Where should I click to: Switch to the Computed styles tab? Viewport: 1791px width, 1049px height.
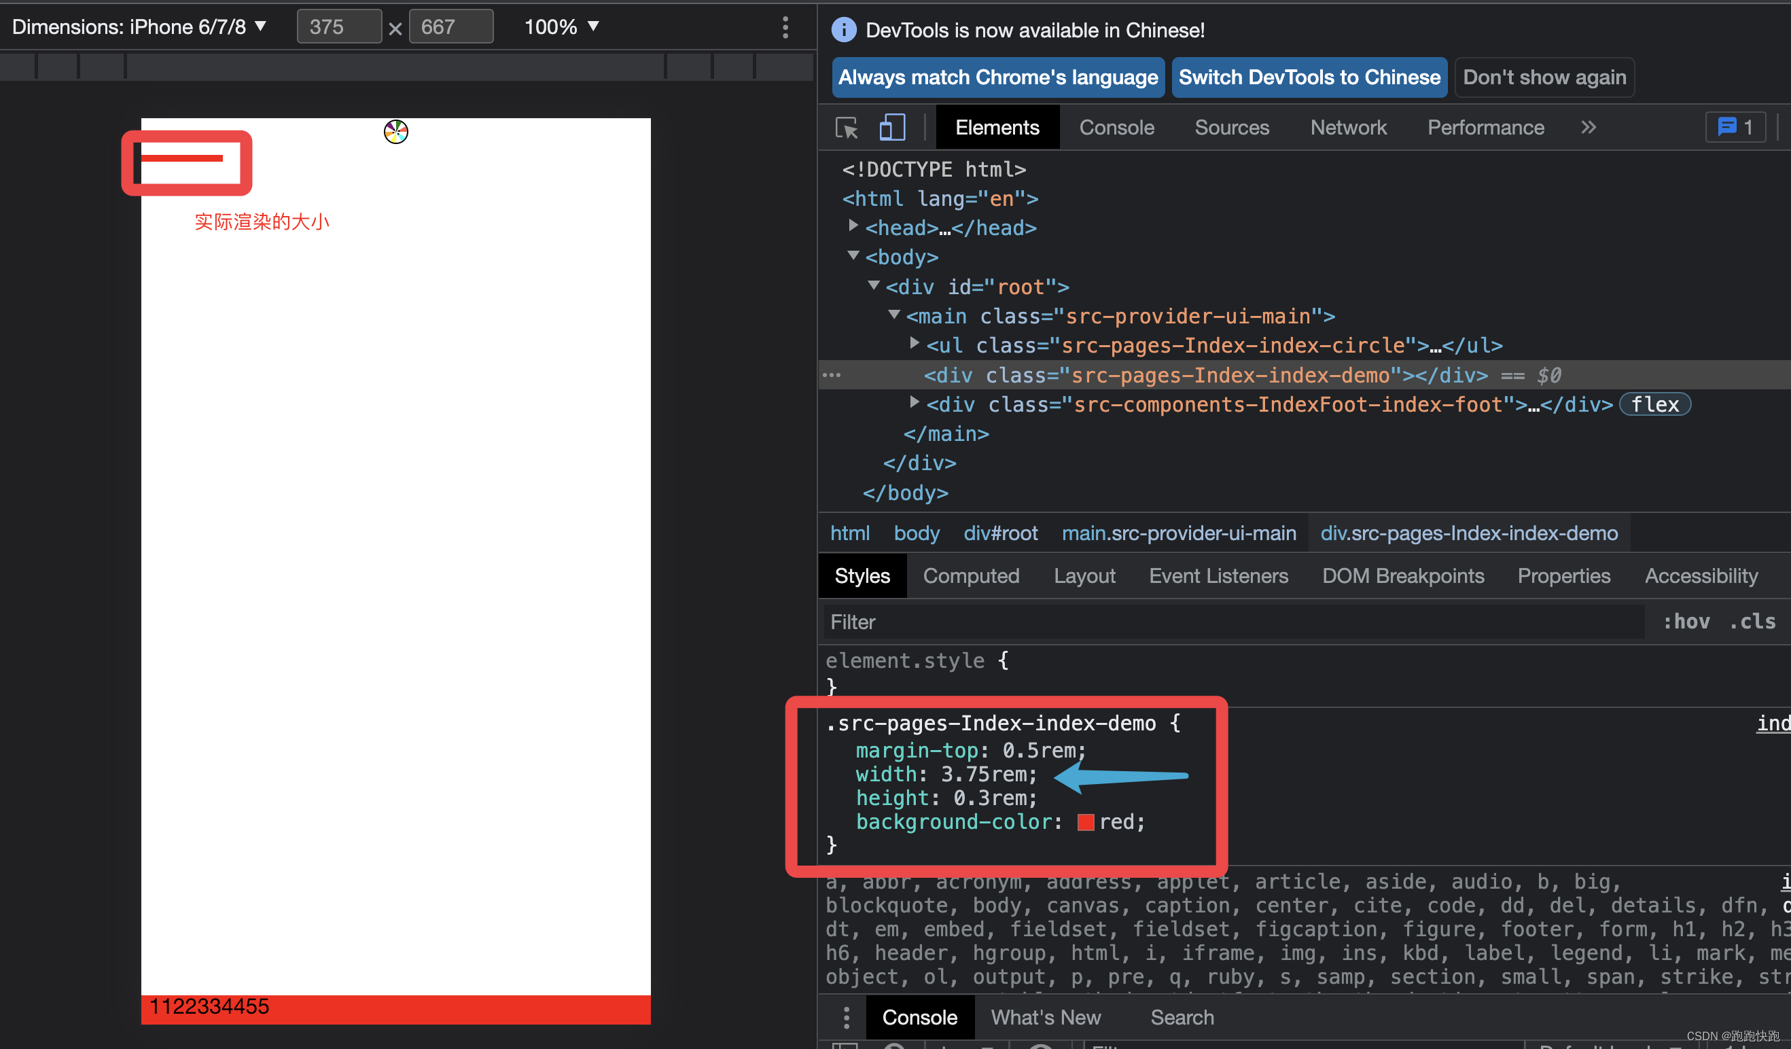tap(971, 575)
